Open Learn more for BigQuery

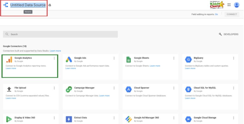coord(190,68)
